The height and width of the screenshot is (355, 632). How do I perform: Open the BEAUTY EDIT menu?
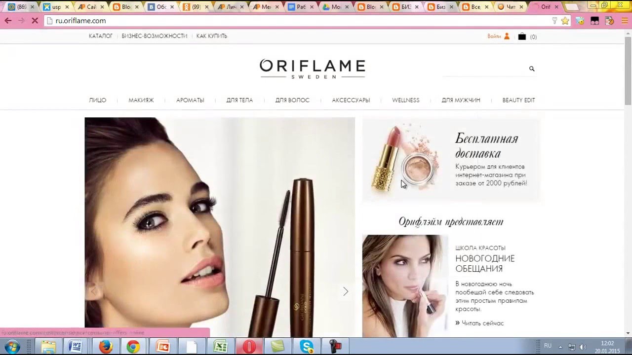pos(518,100)
